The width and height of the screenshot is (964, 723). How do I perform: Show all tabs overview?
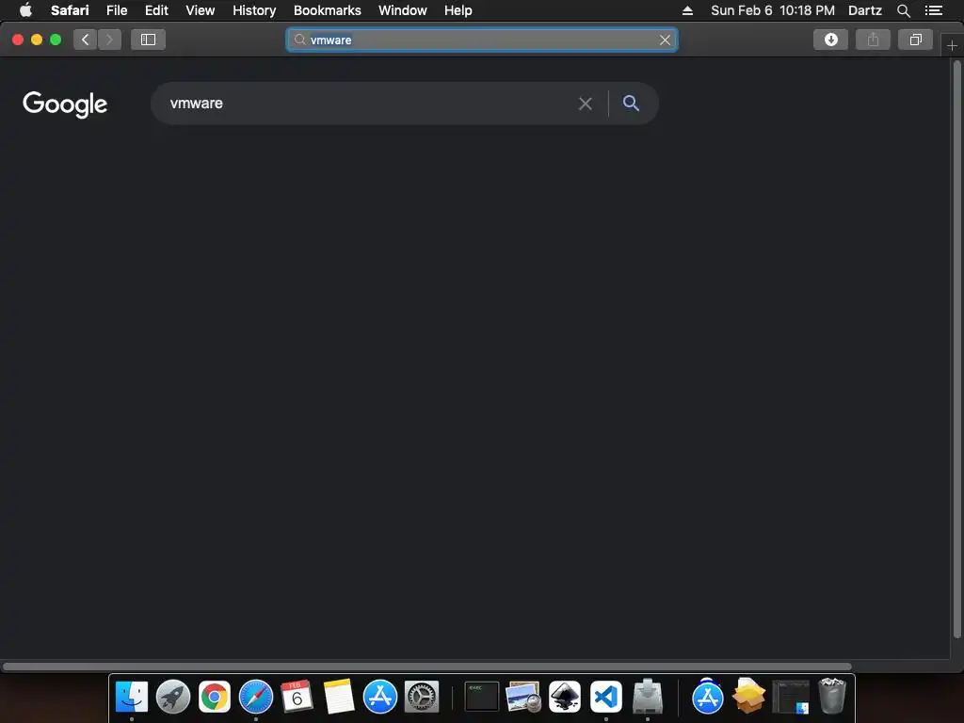915,40
